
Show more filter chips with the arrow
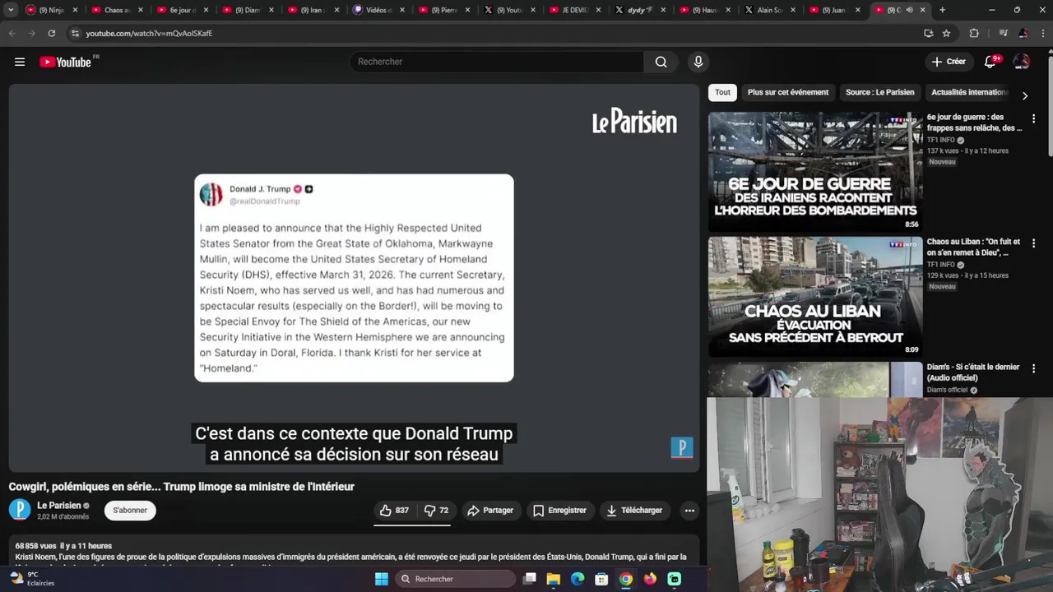point(1024,95)
